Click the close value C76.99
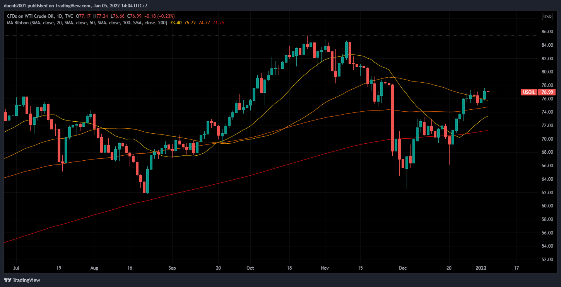The image size is (561, 287). [134, 16]
